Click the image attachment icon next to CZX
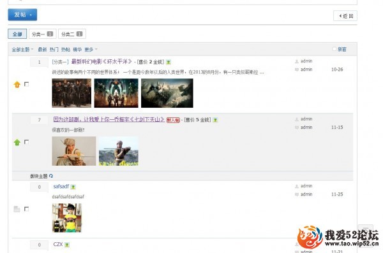The height and width of the screenshot is (253, 383). click(x=67, y=245)
